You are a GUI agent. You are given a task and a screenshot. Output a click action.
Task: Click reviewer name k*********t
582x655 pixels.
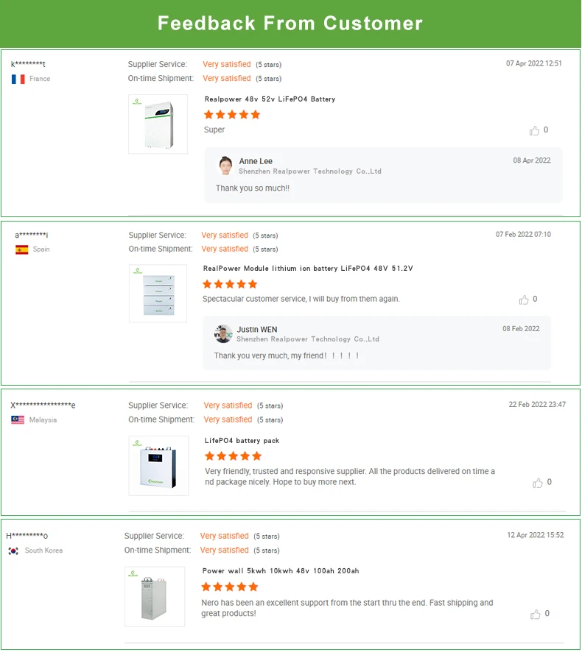(28, 64)
